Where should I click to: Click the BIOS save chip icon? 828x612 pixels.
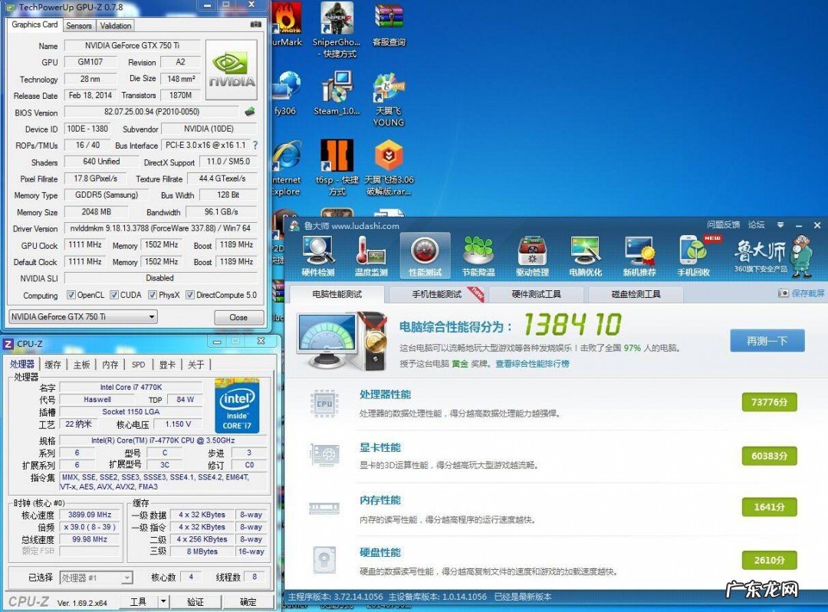coord(250,112)
